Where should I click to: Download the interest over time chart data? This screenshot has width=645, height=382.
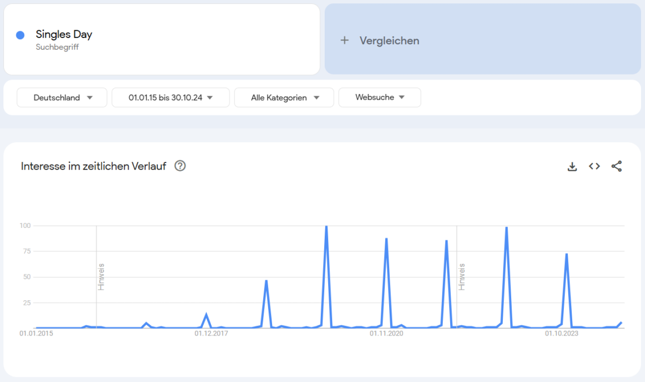tap(572, 166)
